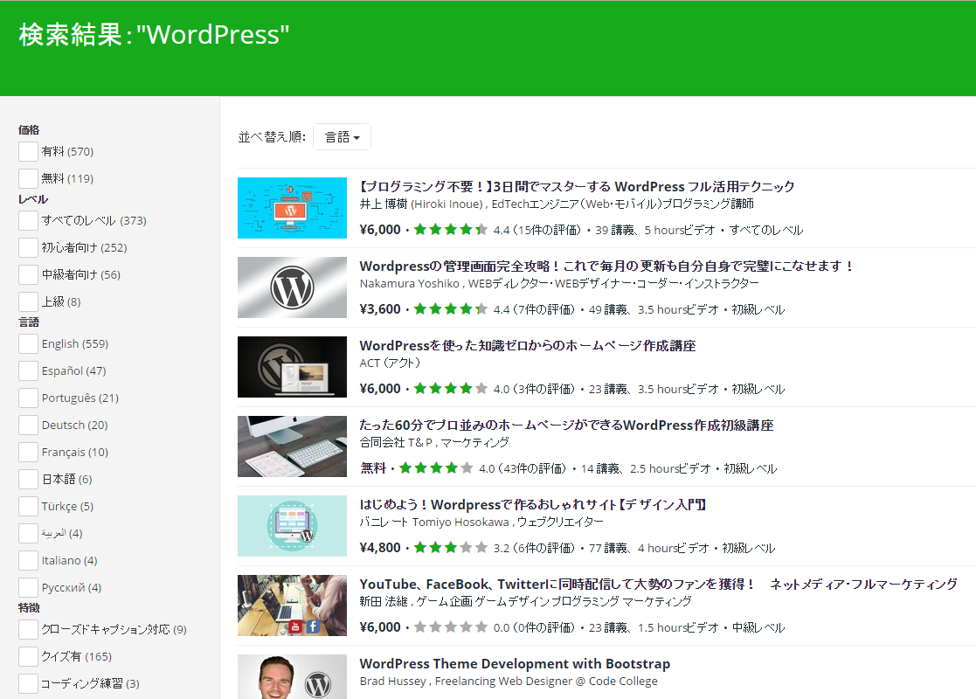The height and width of the screenshot is (699, 976).
Task: Click the empty star rating showing 0.0
Action: [x=451, y=626]
